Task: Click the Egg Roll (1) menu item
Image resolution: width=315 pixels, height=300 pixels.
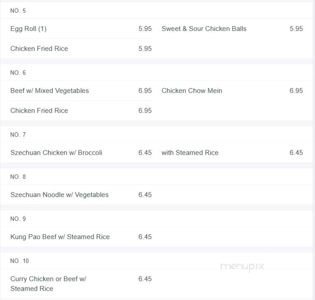Action: (x=28, y=29)
